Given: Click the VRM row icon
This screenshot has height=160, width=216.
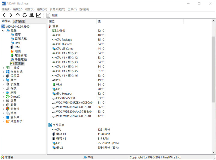Looking at the screenshot, I should (54, 85).
